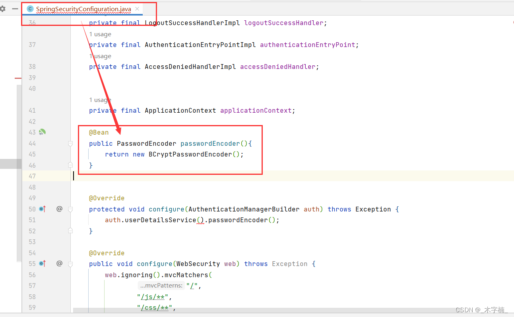This screenshot has height=317, width=514.
Task: Click the ApplicationContext type name
Action: [x=180, y=111]
